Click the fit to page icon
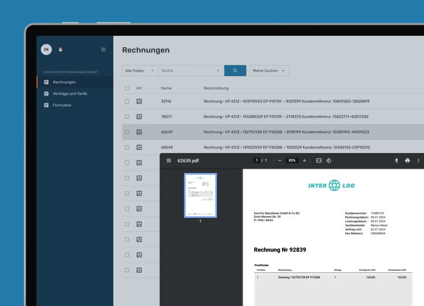This screenshot has height=306, width=424. point(319,160)
